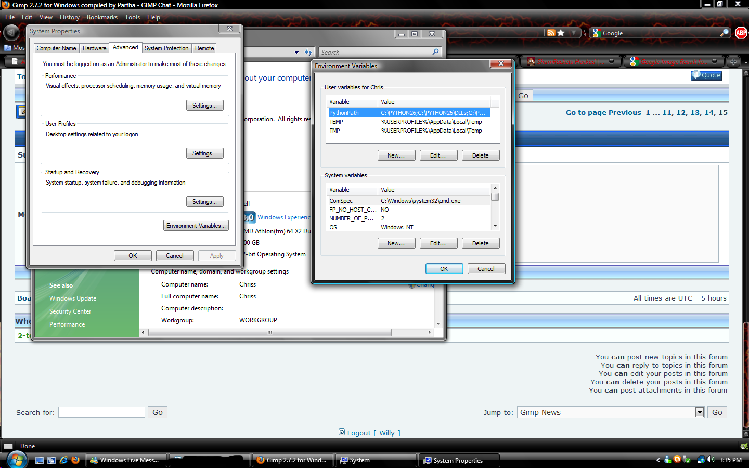Click the new tab plus icon in Firefox
This screenshot has width=749, height=468.
(x=733, y=61)
